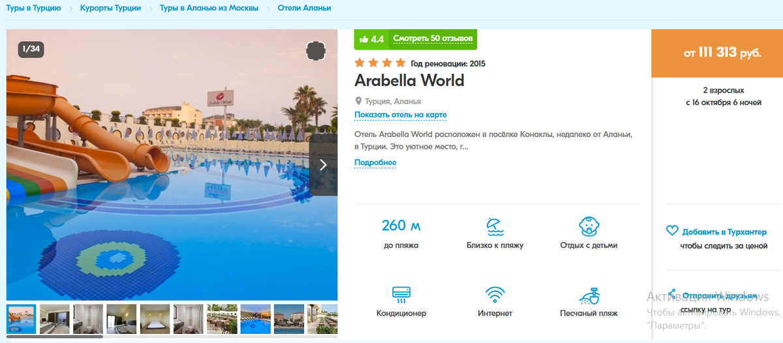The image size is (783, 343).
Task: Open the 'Курорты Турции' breadcrumb link
Action: click(110, 8)
